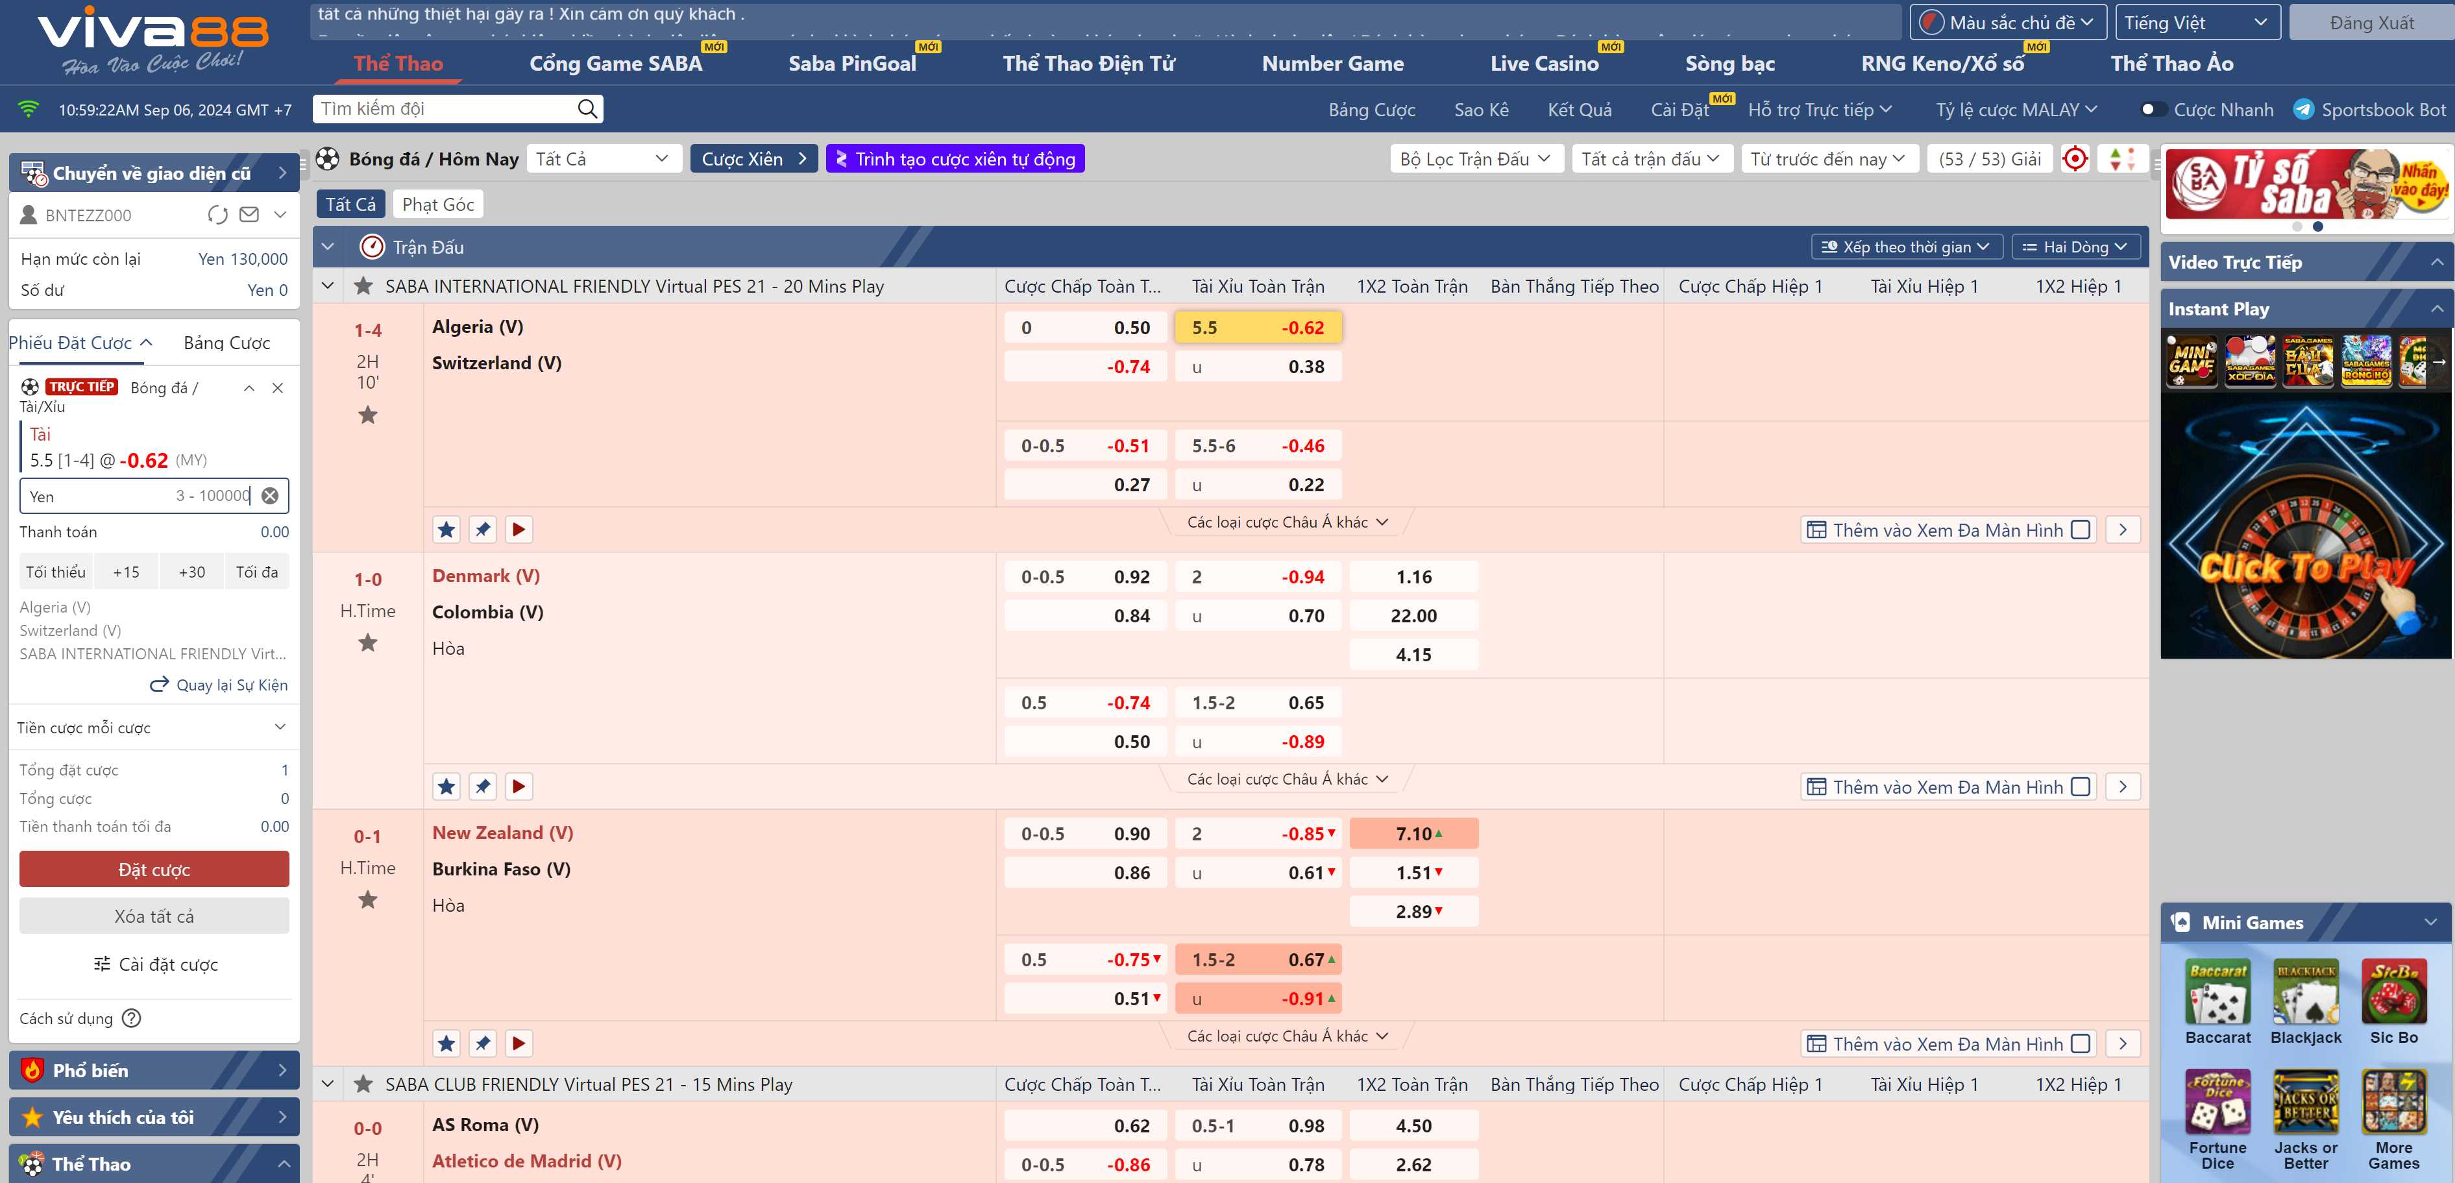Open the Live Casino menu tab
This screenshot has height=1183, width=2455.
(x=1544, y=64)
